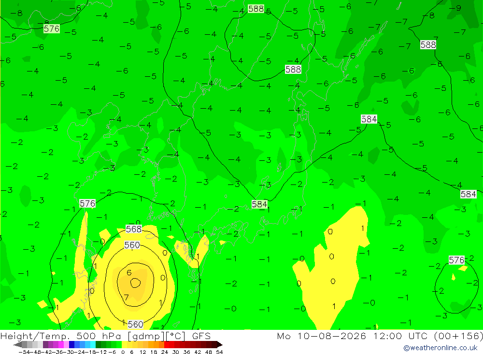Click the bright red legend swatch above 24
483x354 pixels.
167,344
